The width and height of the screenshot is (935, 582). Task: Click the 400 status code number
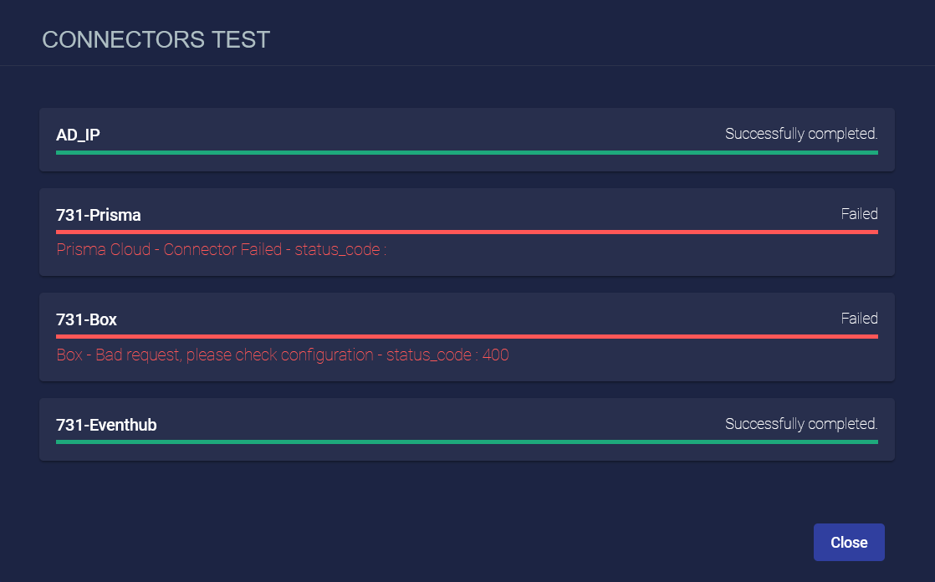coord(496,355)
